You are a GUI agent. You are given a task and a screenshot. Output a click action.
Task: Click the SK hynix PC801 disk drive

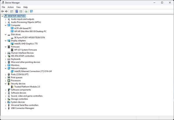(29, 37)
